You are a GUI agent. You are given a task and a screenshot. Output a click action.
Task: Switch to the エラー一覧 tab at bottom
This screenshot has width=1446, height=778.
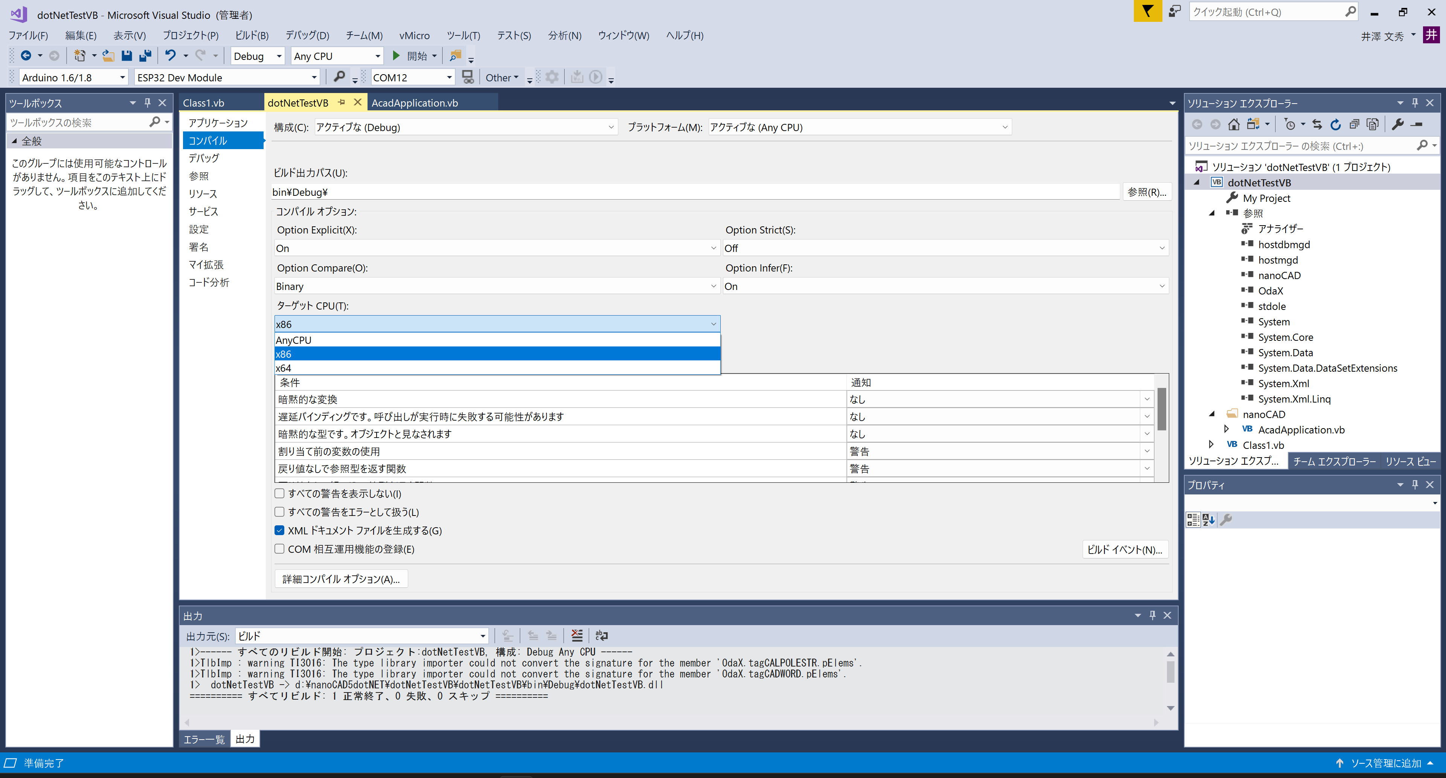[x=204, y=739]
